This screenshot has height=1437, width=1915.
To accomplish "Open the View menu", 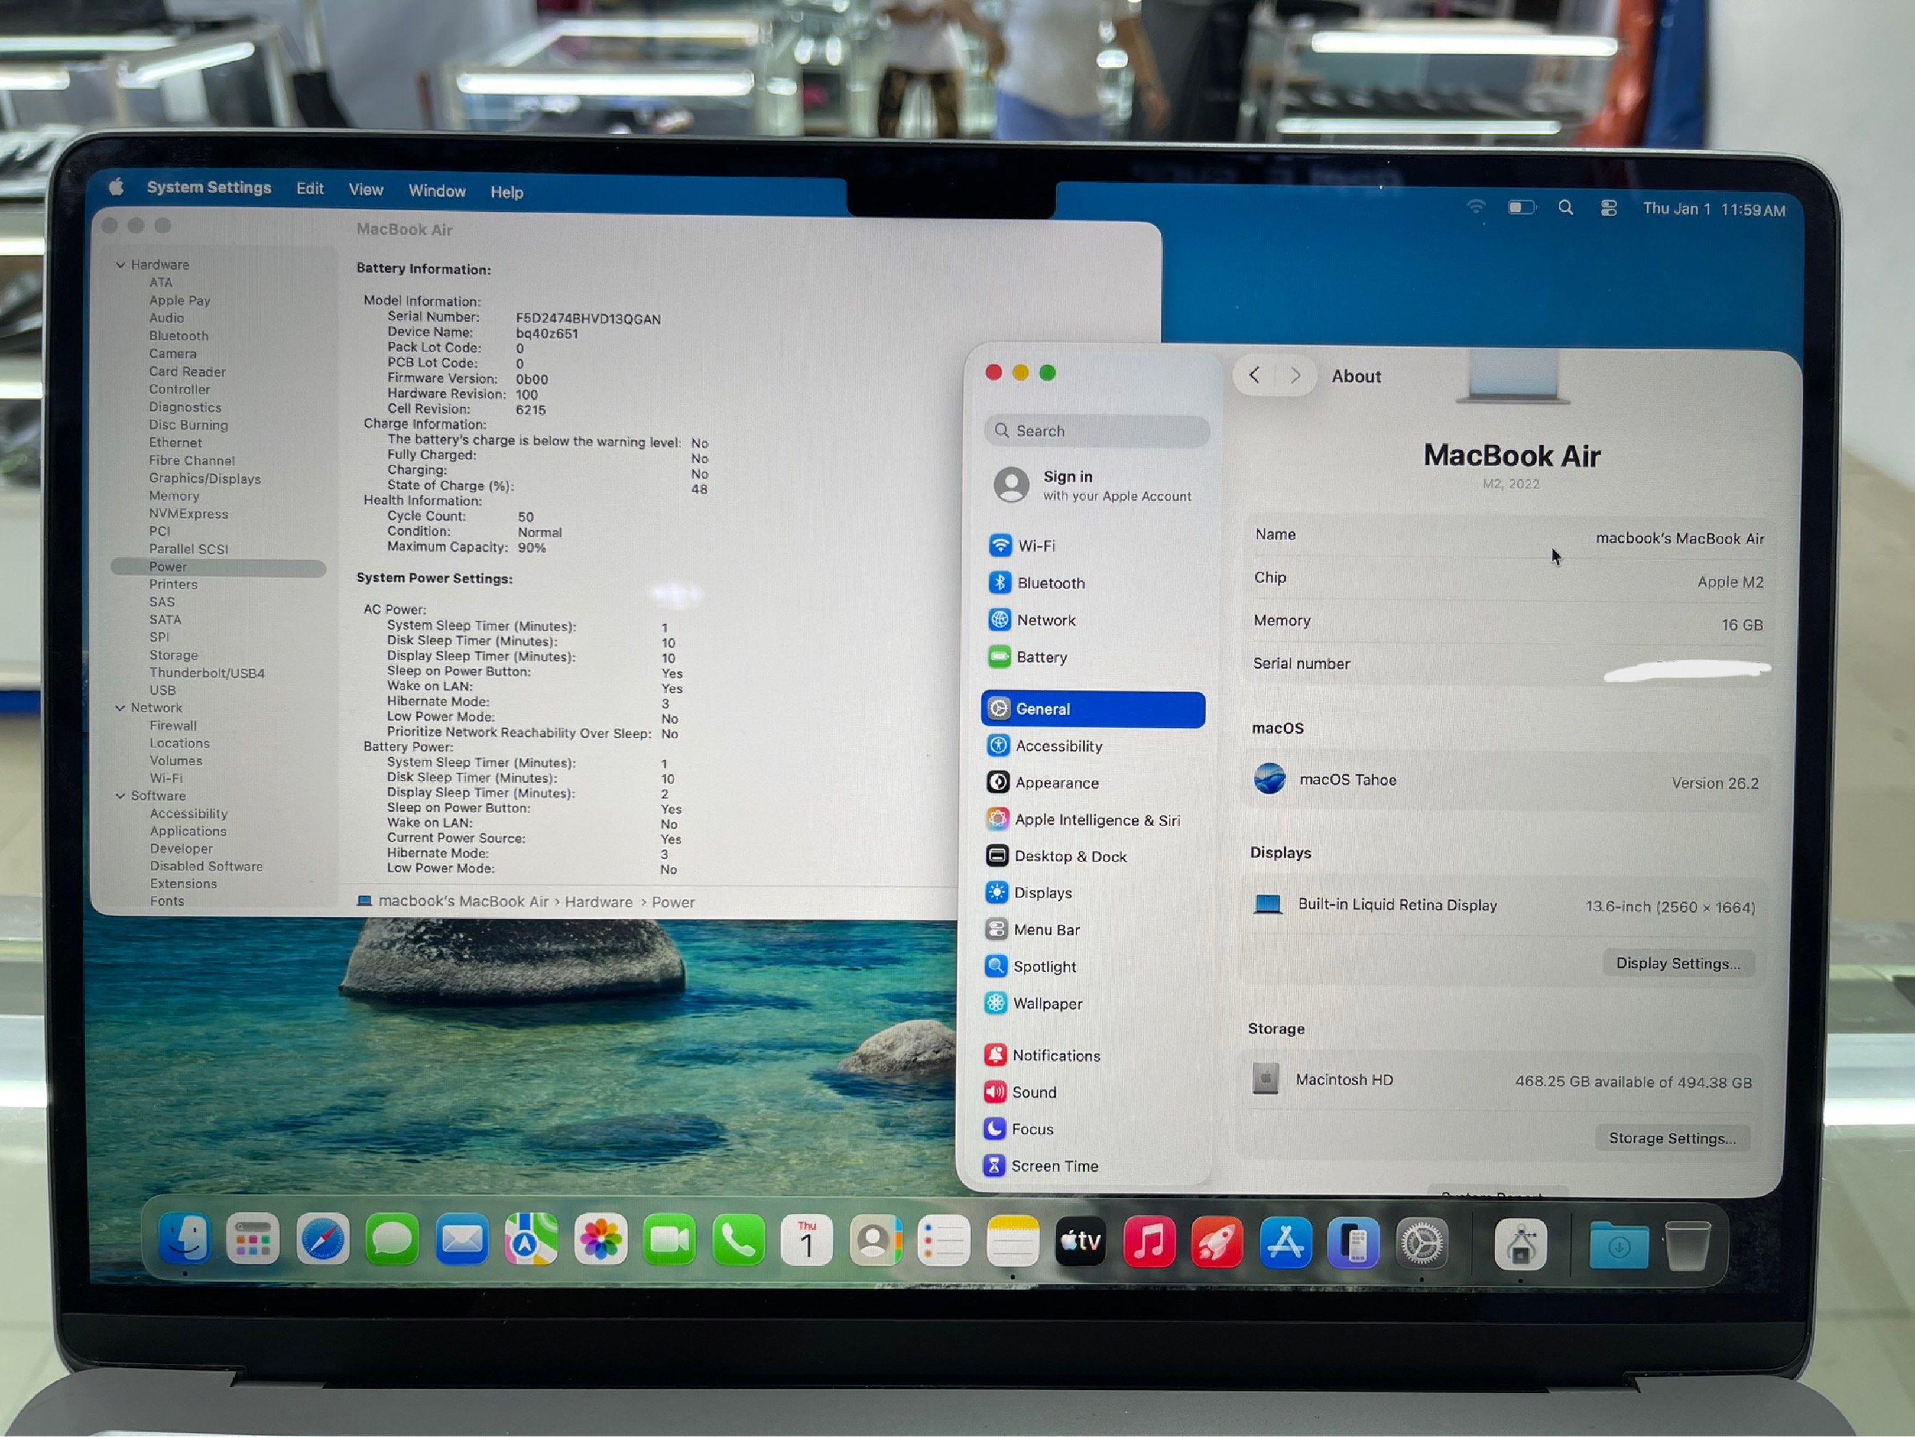I will coord(365,190).
